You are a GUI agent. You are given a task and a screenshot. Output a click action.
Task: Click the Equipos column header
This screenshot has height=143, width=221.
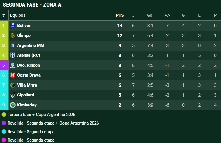18,15
